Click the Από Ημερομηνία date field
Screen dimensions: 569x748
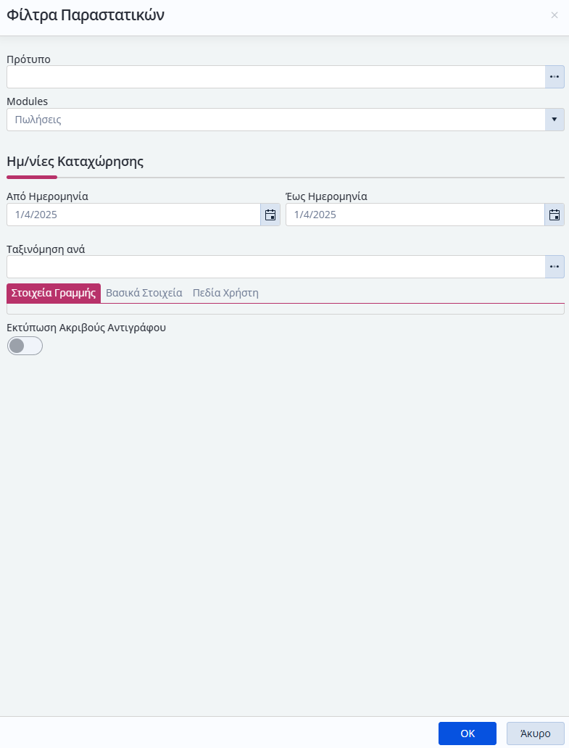(x=133, y=215)
